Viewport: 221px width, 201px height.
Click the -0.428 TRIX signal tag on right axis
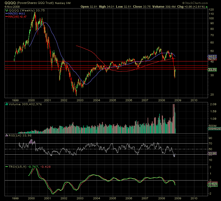tap(212, 183)
